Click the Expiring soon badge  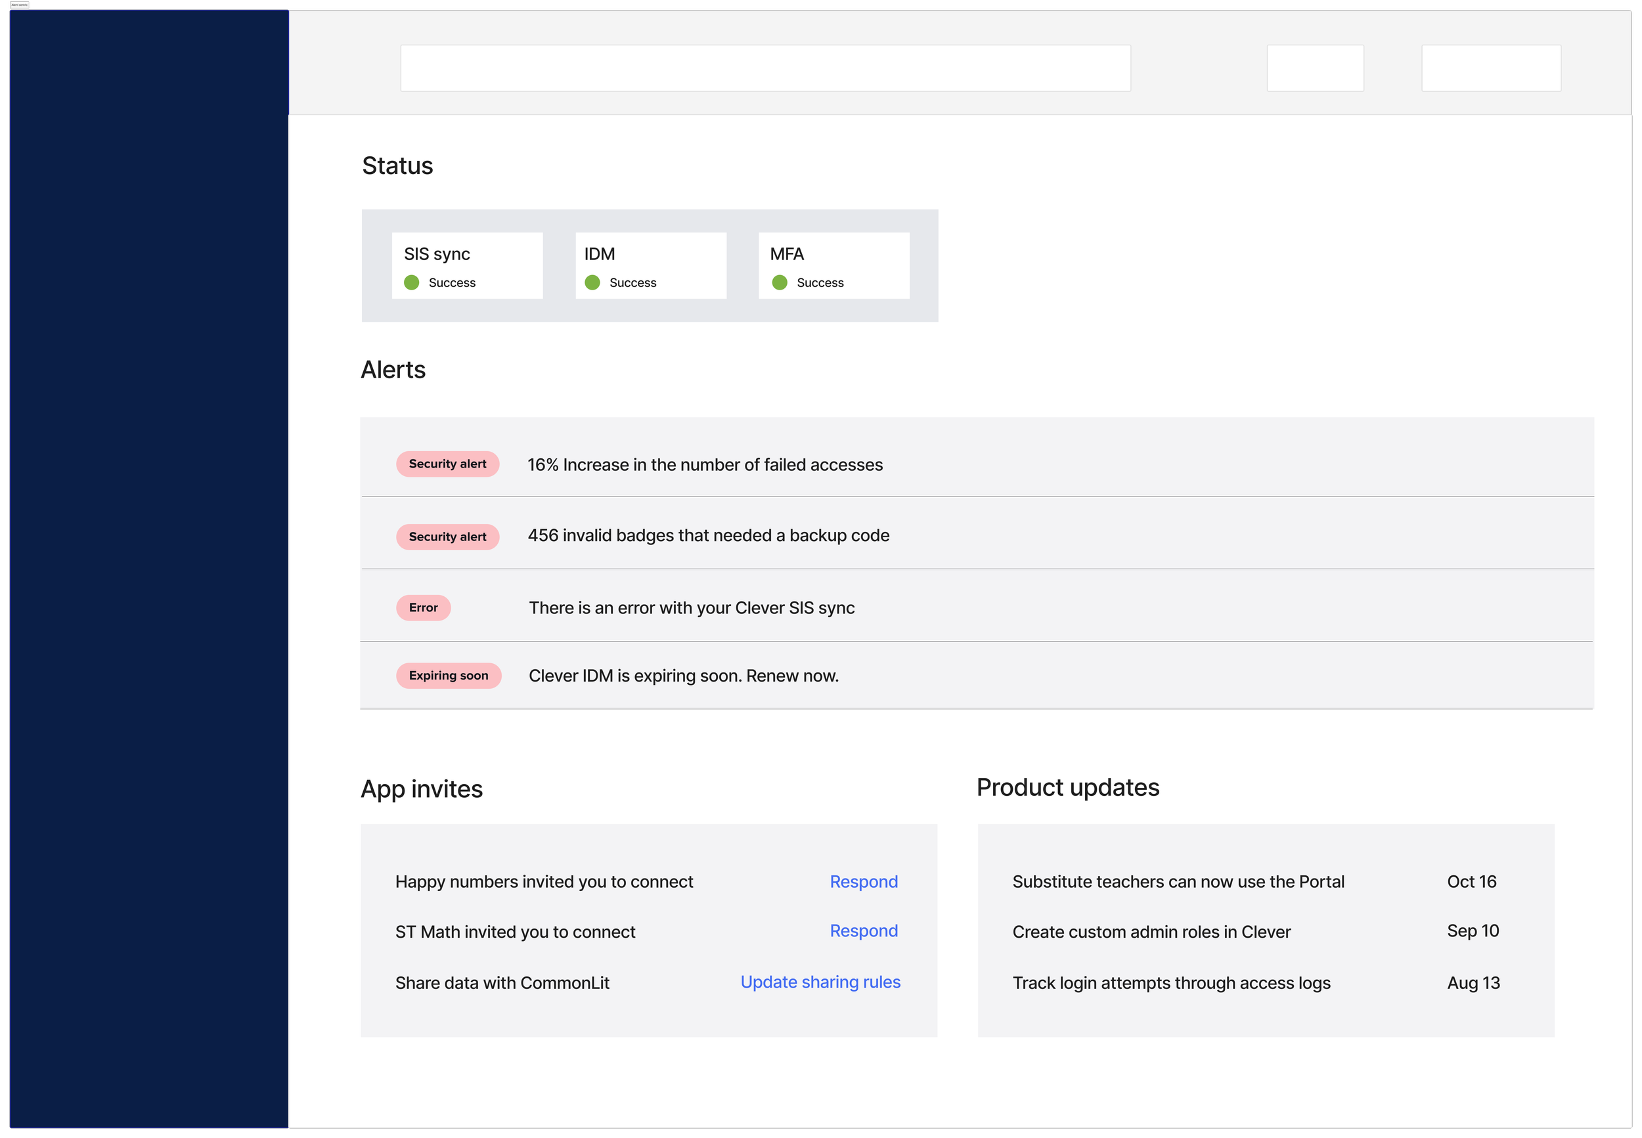tap(448, 675)
